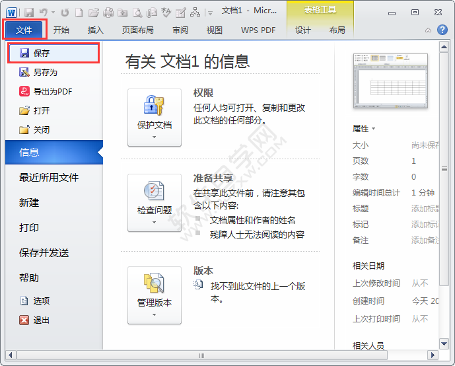Collapse the ribbon with the up-arrow icon

(x=428, y=30)
